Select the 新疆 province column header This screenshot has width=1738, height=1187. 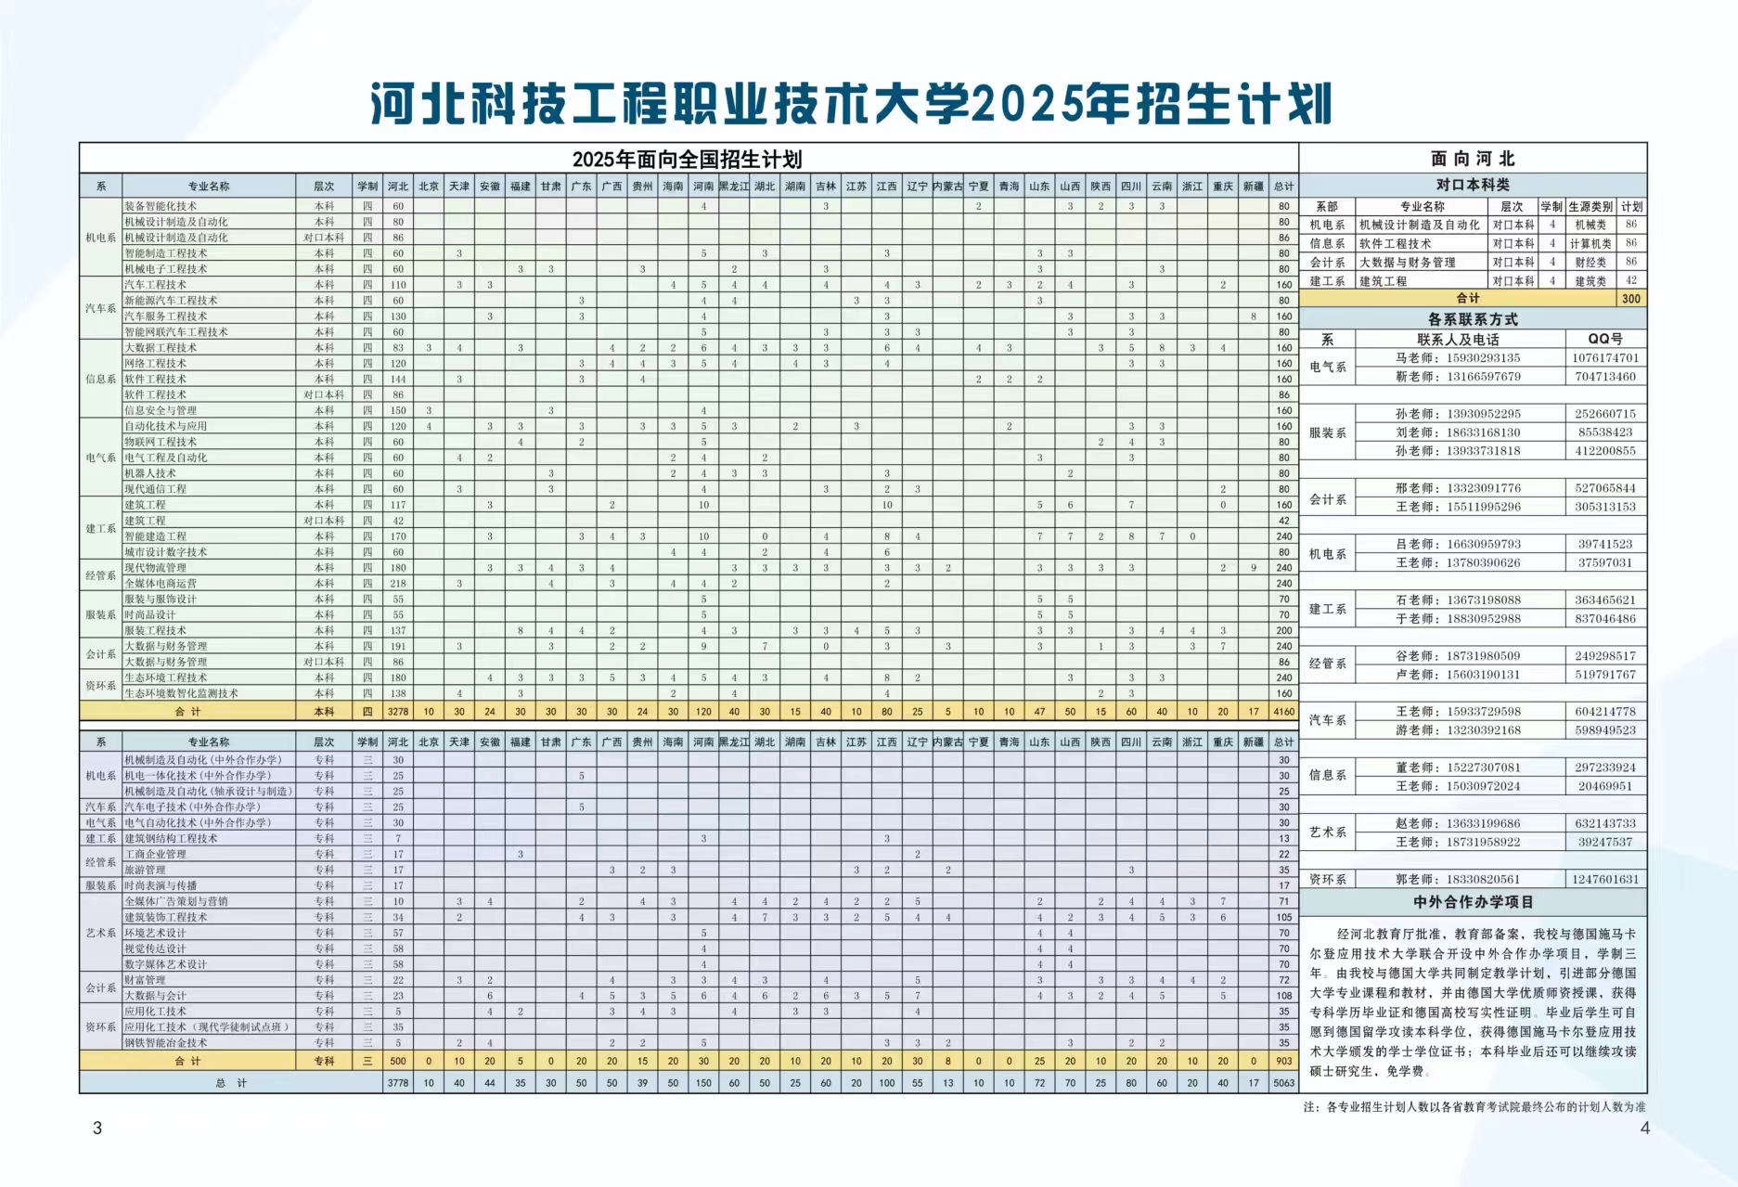[1253, 185]
